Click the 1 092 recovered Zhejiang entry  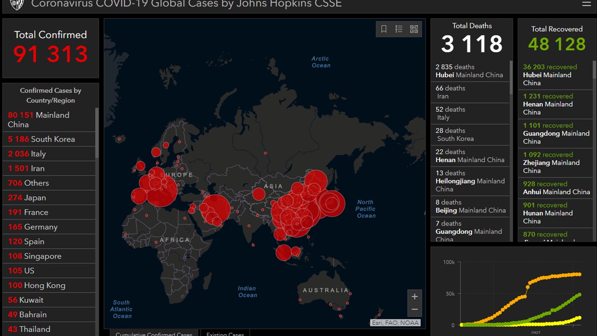click(x=556, y=163)
